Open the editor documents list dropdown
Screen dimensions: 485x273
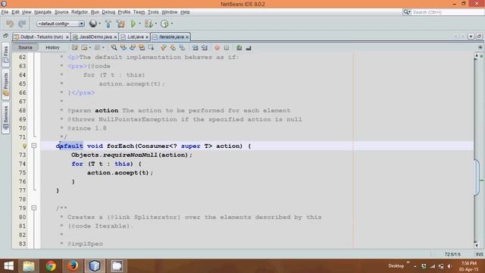tap(471, 36)
